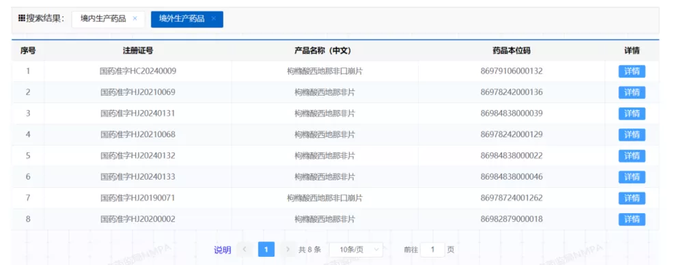The height and width of the screenshot is (265, 683).
Task: Open 详情 for 国药准字HJ20190071
Action: coord(632,198)
